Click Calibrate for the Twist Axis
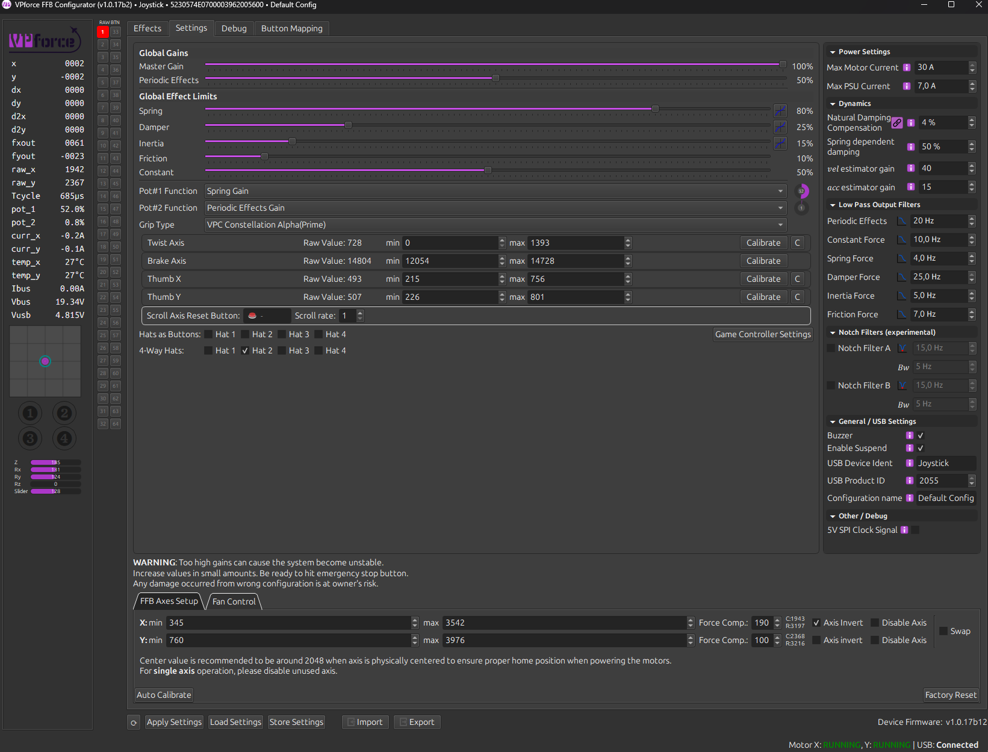This screenshot has height=752, width=988. point(763,243)
